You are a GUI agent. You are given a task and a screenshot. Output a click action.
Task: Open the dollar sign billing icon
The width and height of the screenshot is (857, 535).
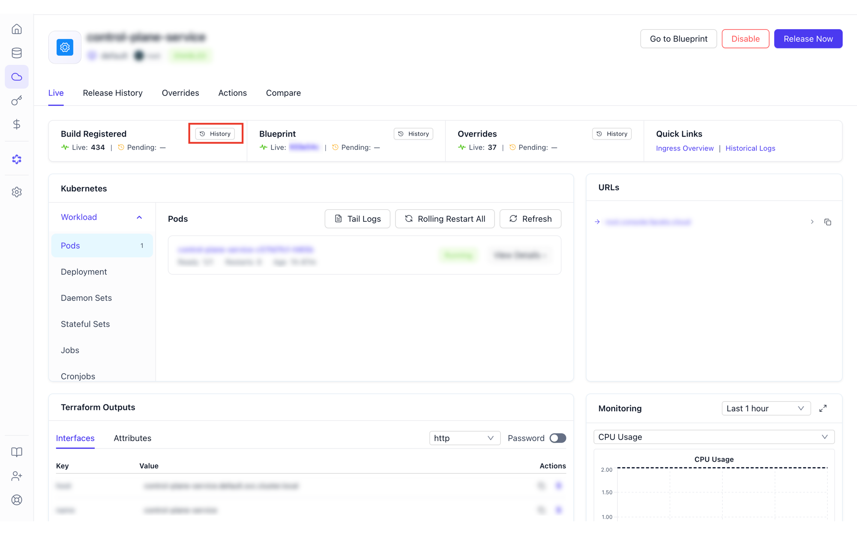click(x=17, y=125)
